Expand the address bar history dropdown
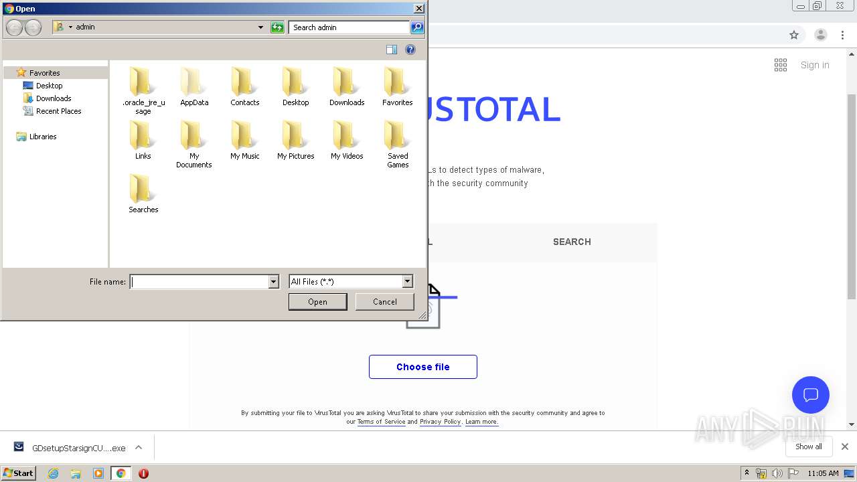857x482 pixels. tap(260, 27)
